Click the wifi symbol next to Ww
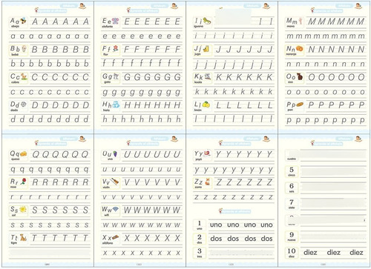The image size is (371, 269). click(x=116, y=210)
